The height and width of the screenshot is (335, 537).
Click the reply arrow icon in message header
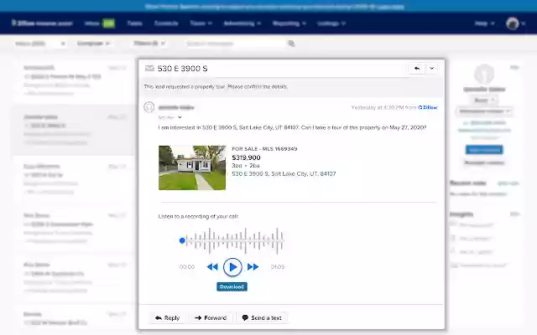pyautogui.click(x=417, y=69)
